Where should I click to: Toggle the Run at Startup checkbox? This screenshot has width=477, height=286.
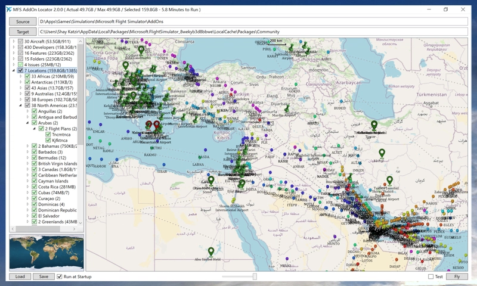(60, 276)
